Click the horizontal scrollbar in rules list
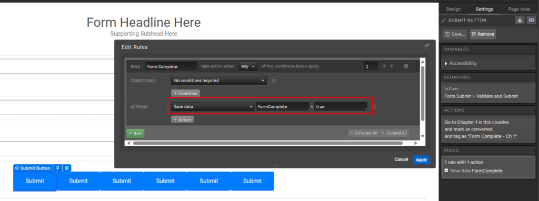 point(268,143)
